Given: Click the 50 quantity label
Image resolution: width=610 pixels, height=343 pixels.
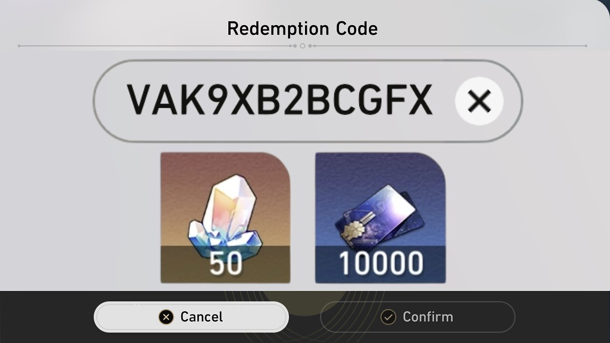Looking at the screenshot, I should [x=225, y=263].
